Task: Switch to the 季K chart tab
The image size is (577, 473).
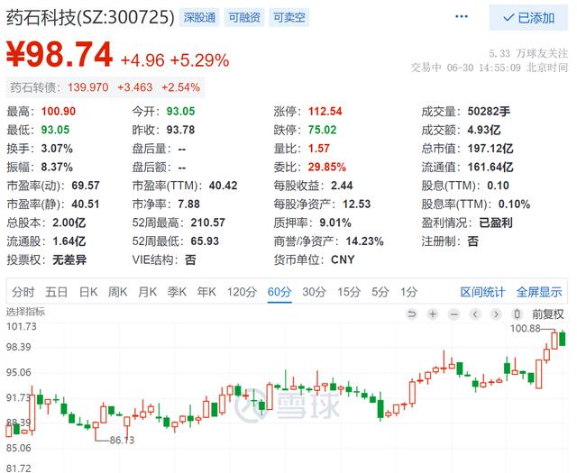Action: pyautogui.click(x=177, y=292)
